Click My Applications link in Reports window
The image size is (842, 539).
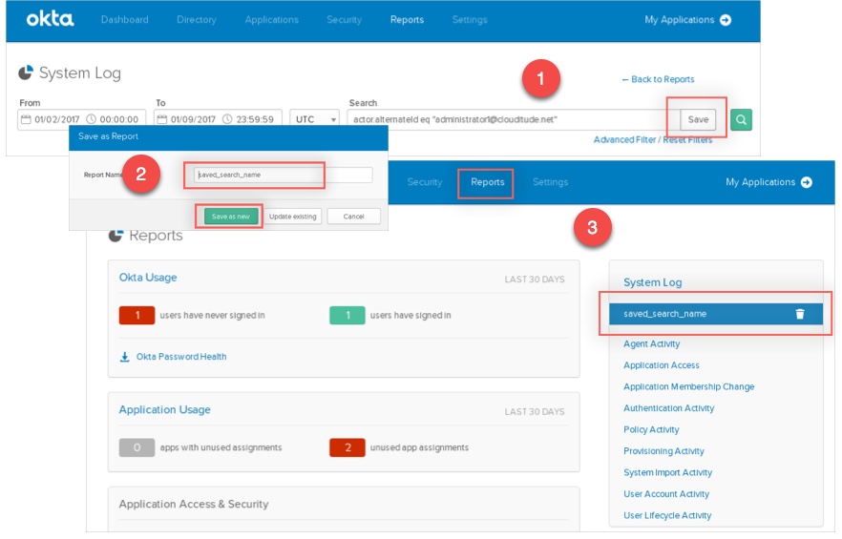[760, 182]
